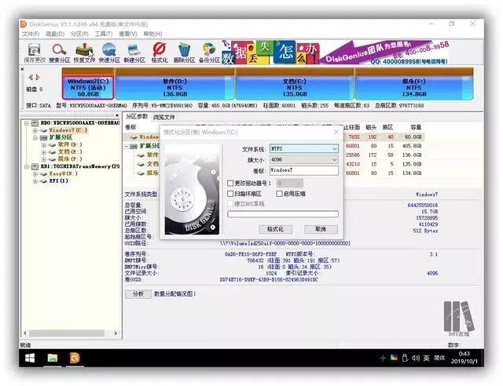Click the 格式化 button in the dialog

click(x=275, y=229)
